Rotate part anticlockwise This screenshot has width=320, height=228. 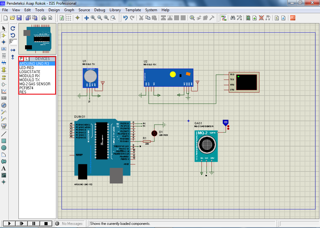[13, 35]
